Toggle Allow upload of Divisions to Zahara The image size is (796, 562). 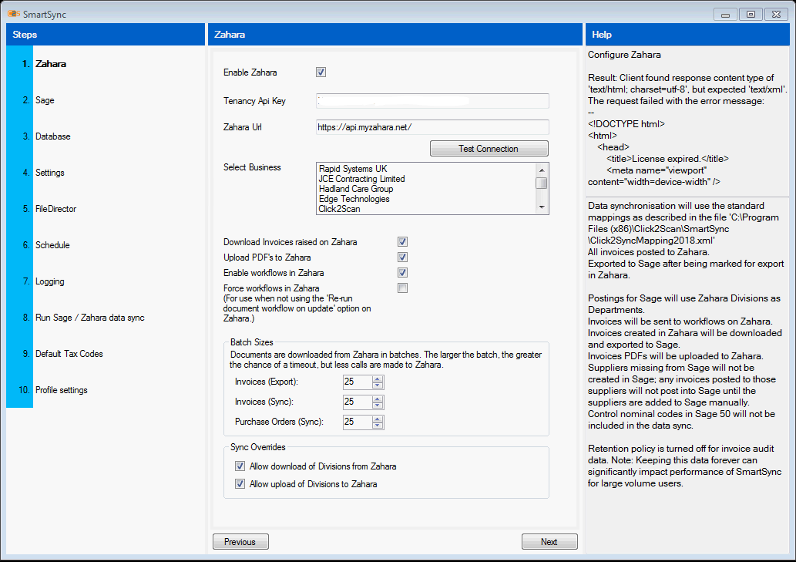coord(240,484)
